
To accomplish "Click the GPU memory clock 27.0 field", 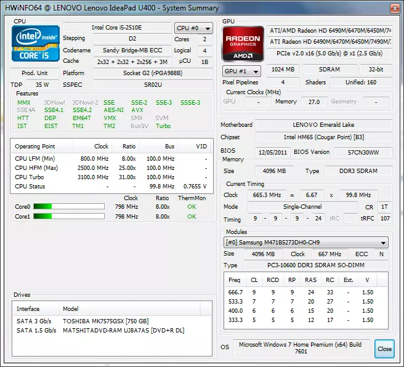I will [314, 102].
